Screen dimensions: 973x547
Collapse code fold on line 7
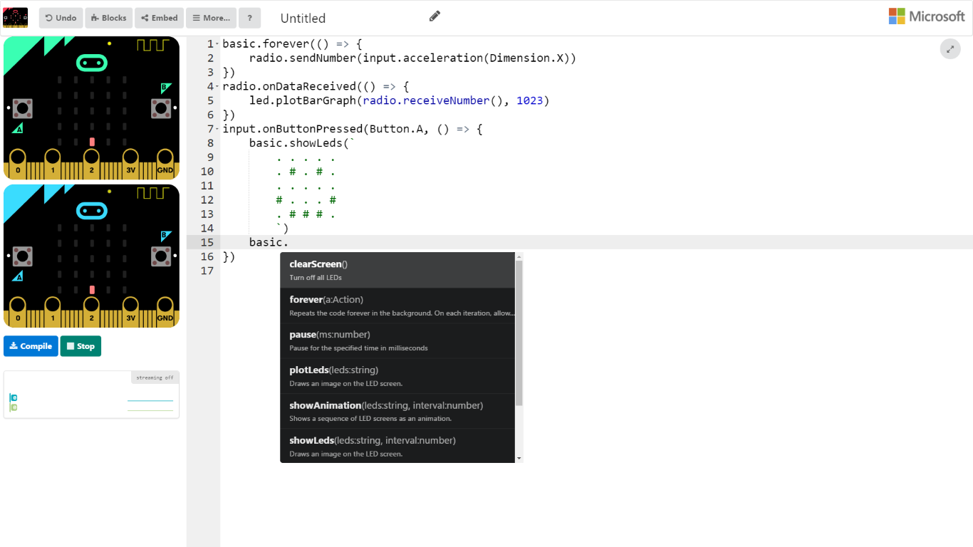click(x=217, y=130)
